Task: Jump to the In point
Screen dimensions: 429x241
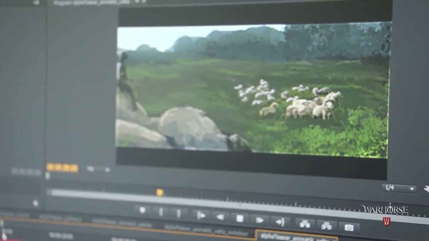Action: tap(201, 215)
